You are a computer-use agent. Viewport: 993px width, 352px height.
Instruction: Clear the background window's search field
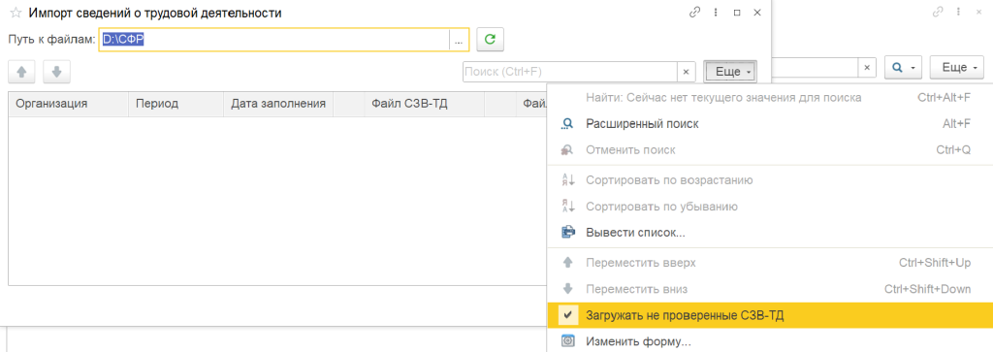click(867, 67)
